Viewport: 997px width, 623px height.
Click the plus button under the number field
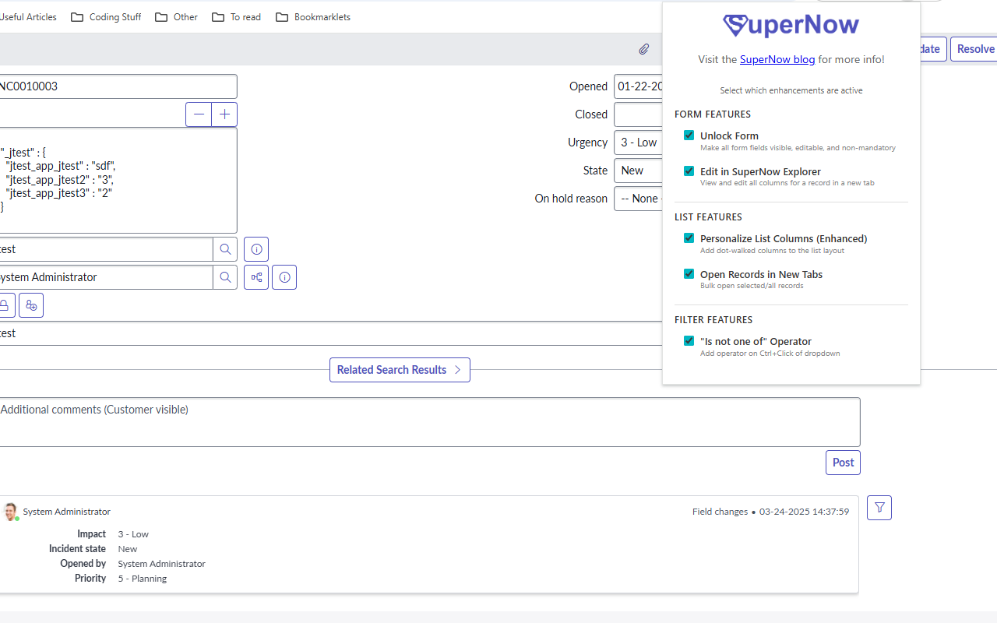[224, 114]
